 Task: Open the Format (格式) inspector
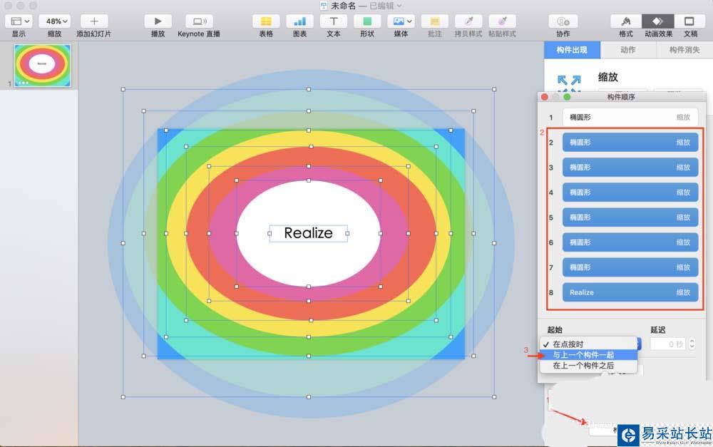(x=625, y=21)
